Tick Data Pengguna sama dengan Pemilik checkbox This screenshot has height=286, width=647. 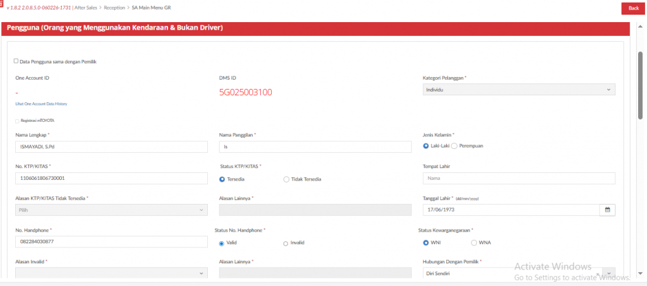(16, 61)
